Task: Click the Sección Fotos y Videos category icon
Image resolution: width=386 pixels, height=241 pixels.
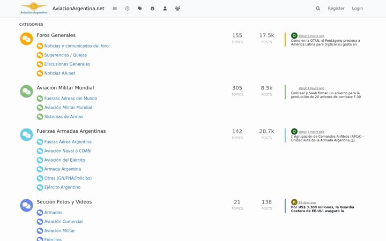Action: coord(26,205)
